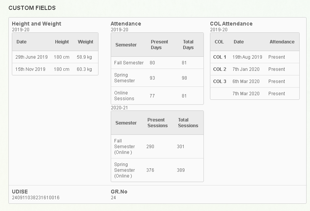Click Present status for 7th Mar 2020
The image size is (310, 211).
(x=276, y=94)
